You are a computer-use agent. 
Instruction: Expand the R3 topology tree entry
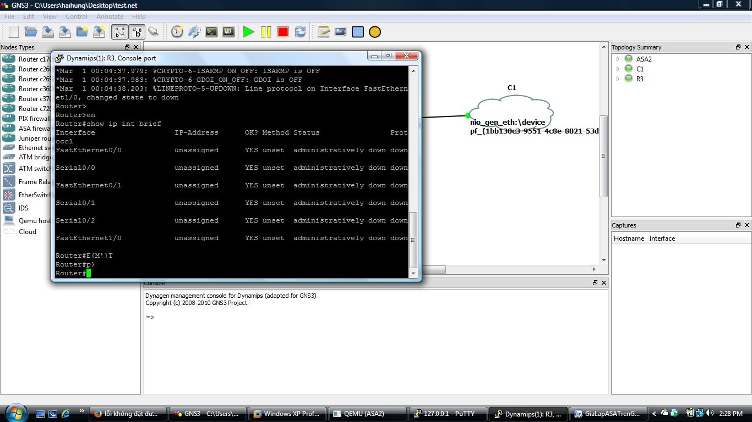618,79
